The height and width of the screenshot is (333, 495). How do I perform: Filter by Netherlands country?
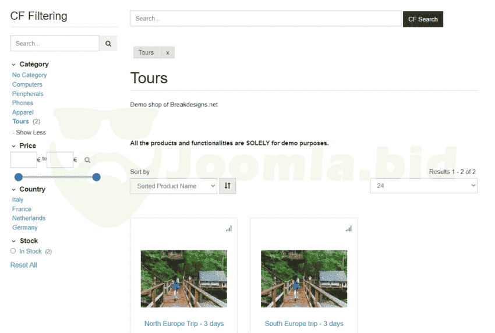click(29, 218)
